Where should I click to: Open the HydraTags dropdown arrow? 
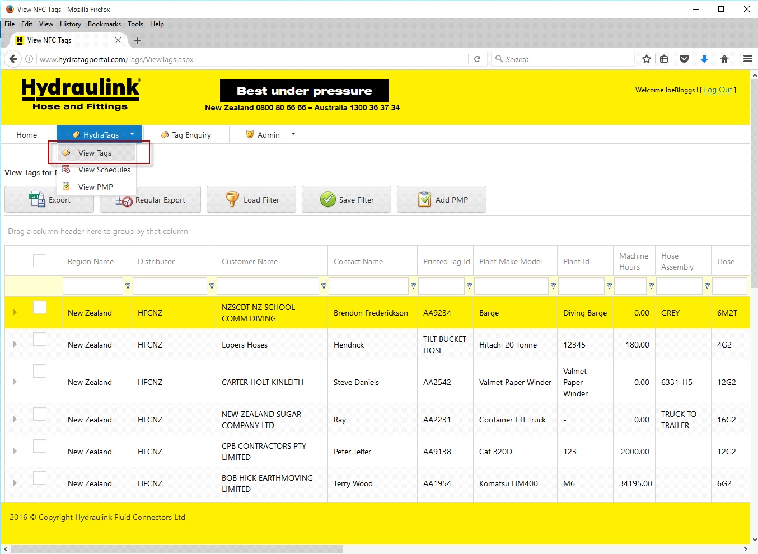click(x=132, y=134)
